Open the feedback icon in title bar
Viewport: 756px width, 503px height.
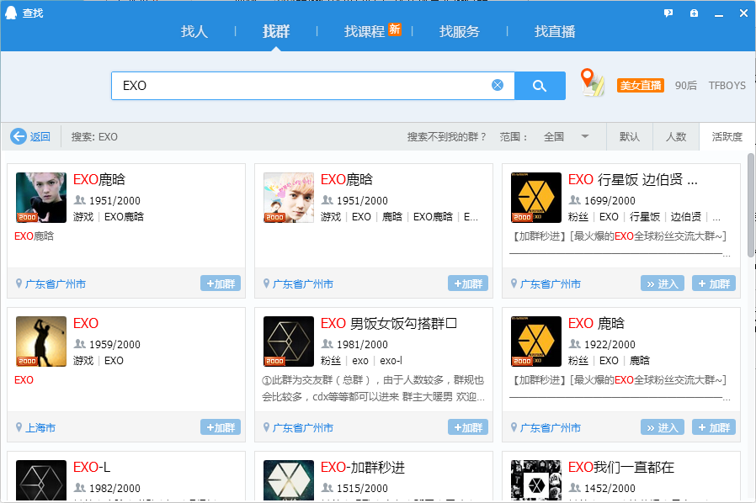(x=668, y=13)
